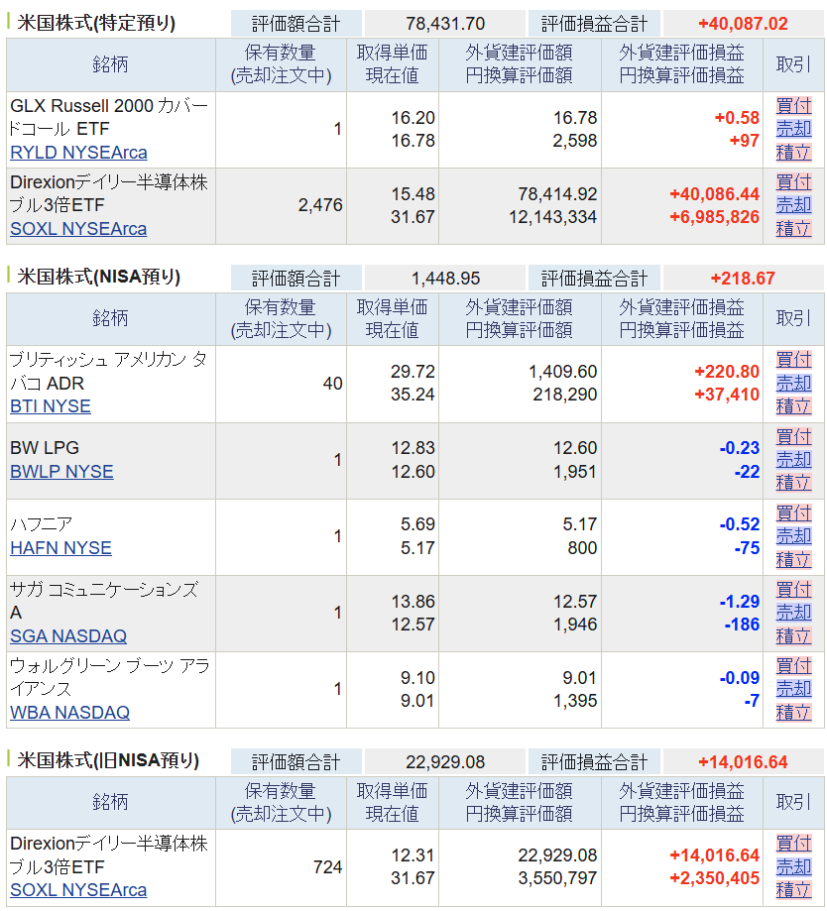This screenshot has height=911, width=827.
Task: Select NISA total valuation 1,448.95
Action: pos(446,279)
